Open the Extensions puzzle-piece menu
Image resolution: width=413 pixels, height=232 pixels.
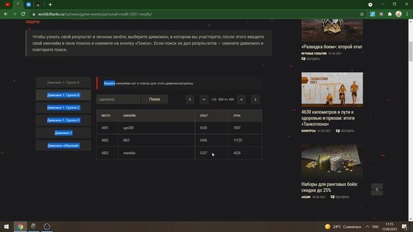click(x=390, y=14)
